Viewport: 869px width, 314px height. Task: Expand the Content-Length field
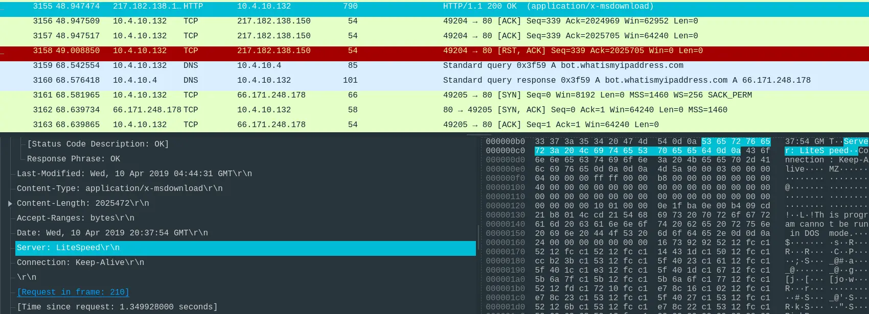(x=10, y=204)
